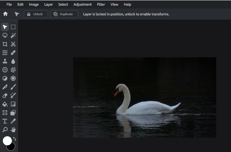The height and width of the screenshot is (152, 231).
Task: Activate the Crop tool
Action: point(5,44)
